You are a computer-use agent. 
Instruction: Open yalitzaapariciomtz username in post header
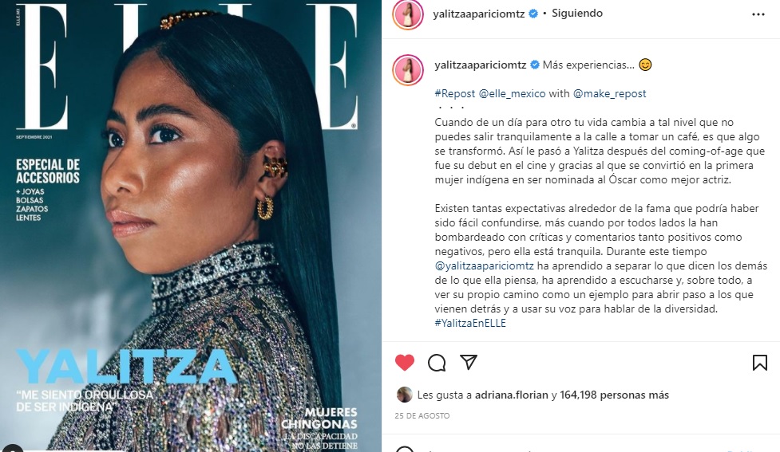pos(478,14)
